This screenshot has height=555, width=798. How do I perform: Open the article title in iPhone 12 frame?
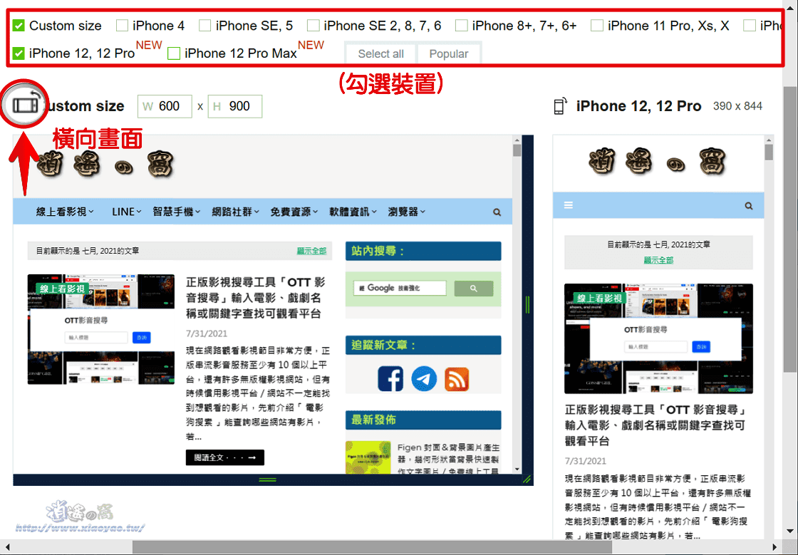click(x=656, y=425)
